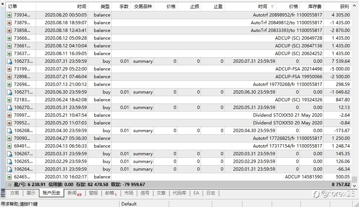Click the document icon of order 106265
The height and width of the screenshot is (207, 359).
[10, 162]
